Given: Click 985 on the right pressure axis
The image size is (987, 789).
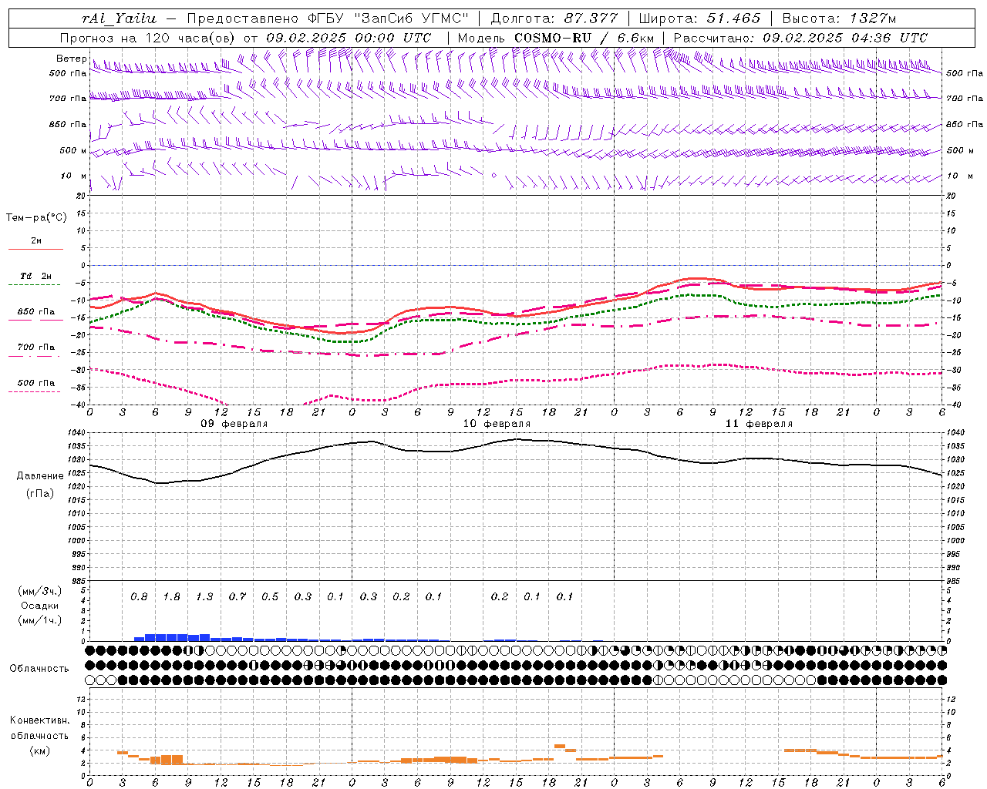Looking at the screenshot, I should tap(954, 581).
